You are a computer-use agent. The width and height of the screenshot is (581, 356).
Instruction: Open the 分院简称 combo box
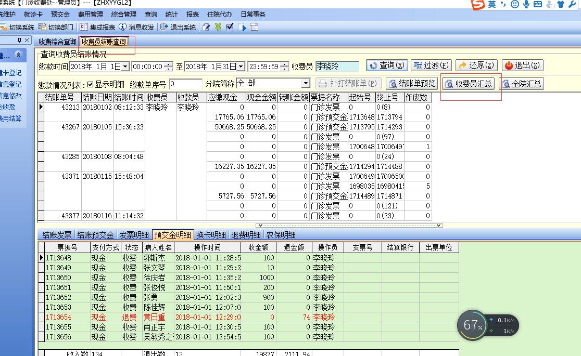[273, 83]
